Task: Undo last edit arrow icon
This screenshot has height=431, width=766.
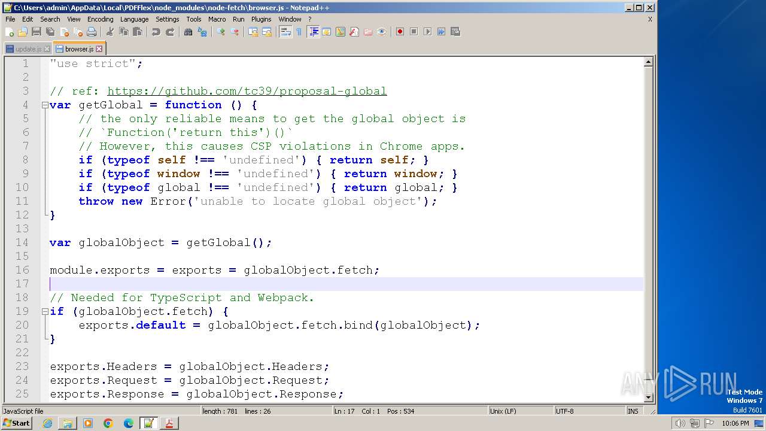Action: [156, 32]
